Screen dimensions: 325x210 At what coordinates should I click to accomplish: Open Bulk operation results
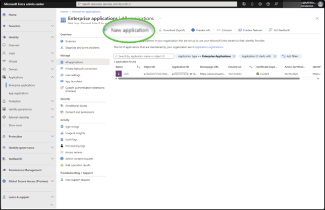(78, 165)
